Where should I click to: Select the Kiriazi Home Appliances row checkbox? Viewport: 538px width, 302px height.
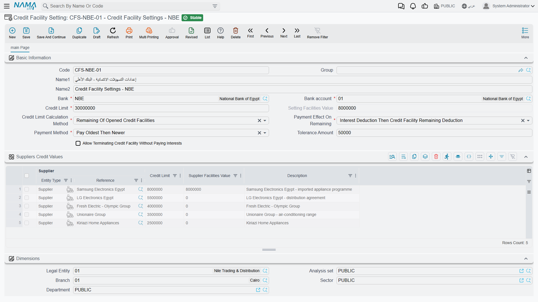tap(27, 223)
